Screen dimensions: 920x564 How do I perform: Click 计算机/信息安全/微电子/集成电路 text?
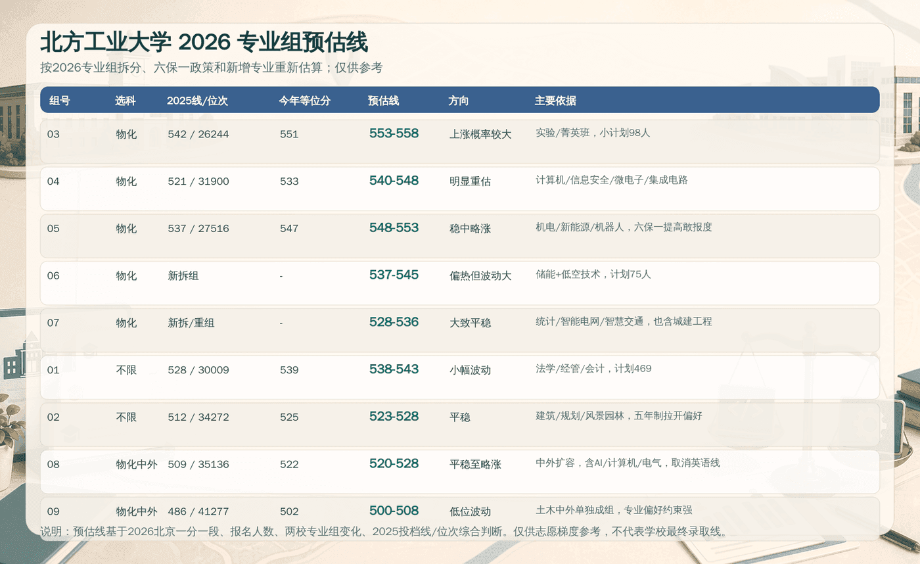pyautogui.click(x=612, y=180)
